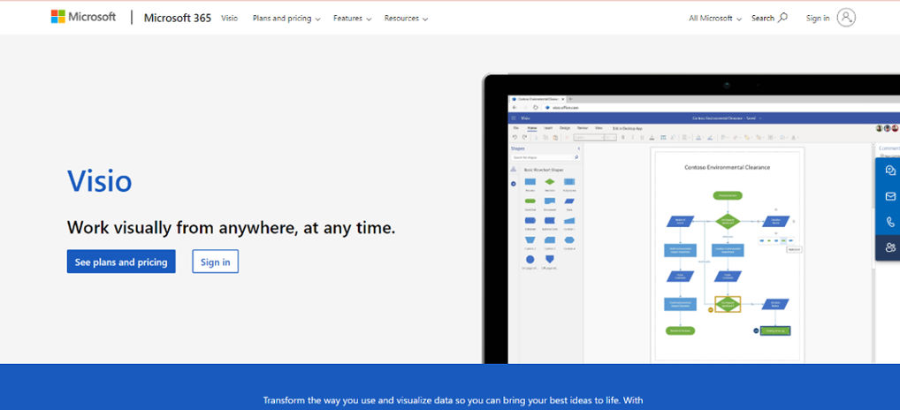Screen dimensions: 900x410
Task: Click the outlined Sign in button
Action: click(x=215, y=262)
